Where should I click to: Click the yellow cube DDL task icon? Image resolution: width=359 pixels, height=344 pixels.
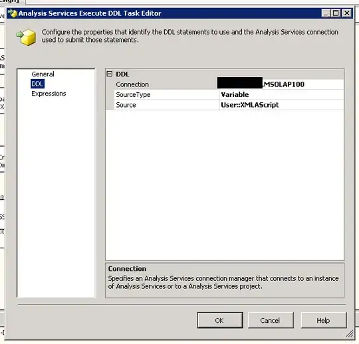coord(26,37)
